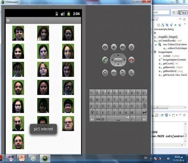Toggle the left ALT key on emulator keyboard
Image resolution: width=188 pixels, height=163 pixels.
[92, 119]
